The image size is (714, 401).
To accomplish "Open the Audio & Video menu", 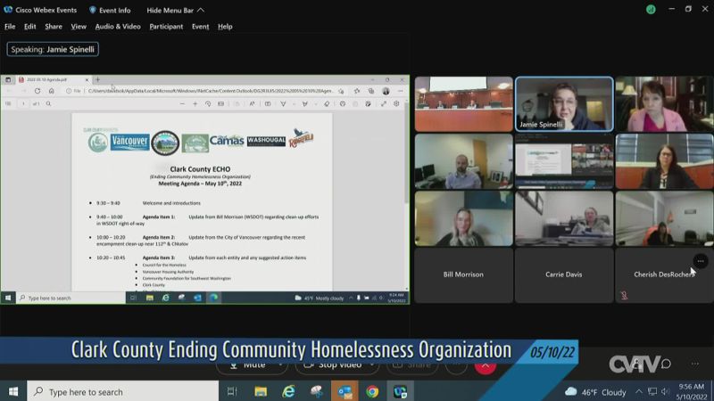I will coord(118,27).
